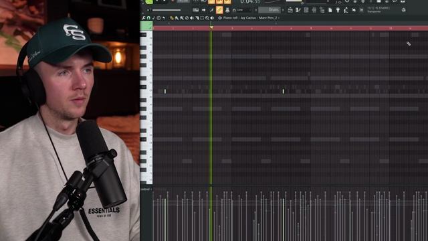Viewport: 428px width, 241px height.
Task: Select the Mute tool
Action: (192, 18)
